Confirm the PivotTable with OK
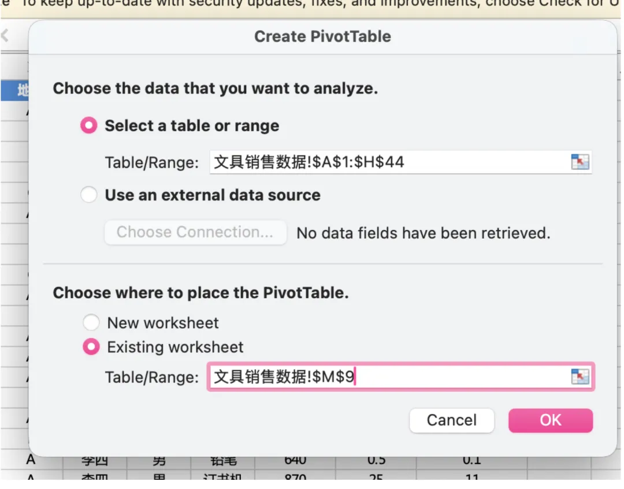The height and width of the screenshot is (489, 624). (x=550, y=420)
